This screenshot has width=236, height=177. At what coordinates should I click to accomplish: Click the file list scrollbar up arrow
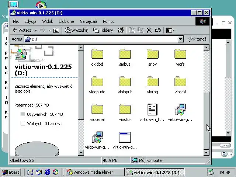(x=206, y=48)
